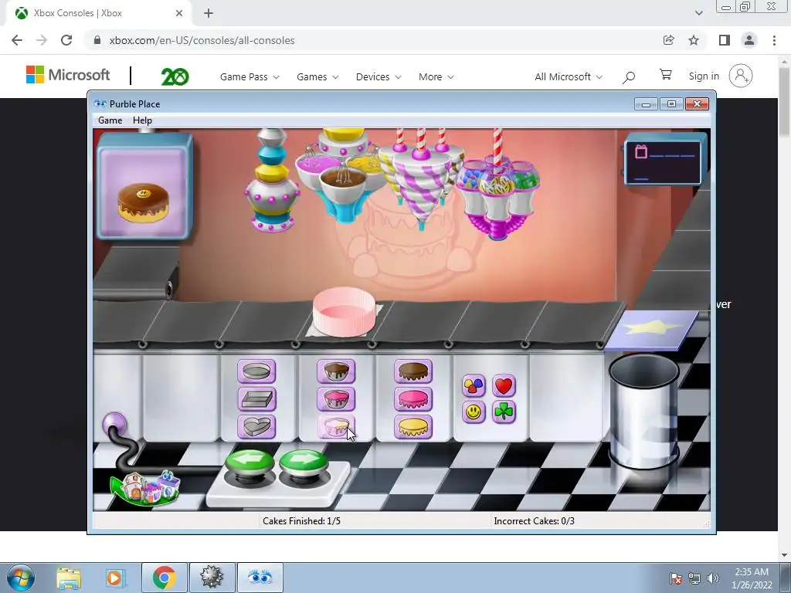Expand the All Microsoft dropdown
The image size is (791, 593).
[x=569, y=76]
